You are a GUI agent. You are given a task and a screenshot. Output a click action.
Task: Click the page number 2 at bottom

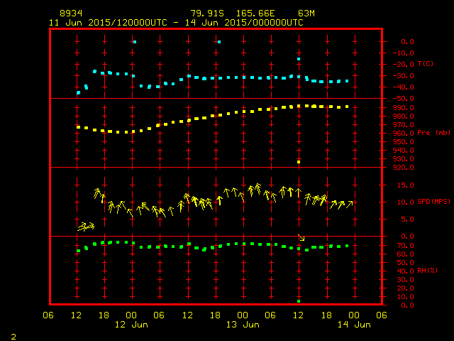point(13,337)
